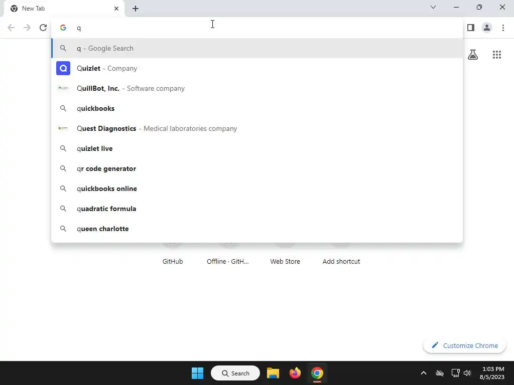
Task: Click magnifier icon beside queen charlotte
Action: pyautogui.click(x=63, y=229)
